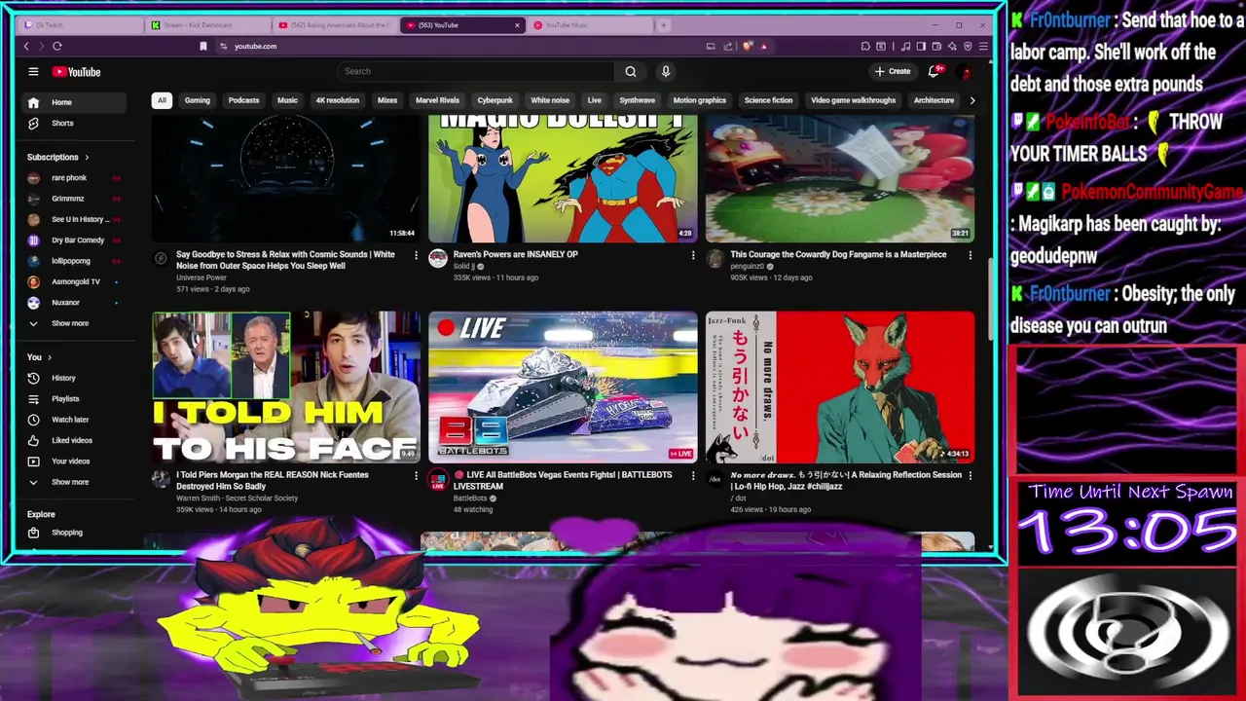Open Your videos in the sidebar
This screenshot has height=701, width=1246.
76,461
